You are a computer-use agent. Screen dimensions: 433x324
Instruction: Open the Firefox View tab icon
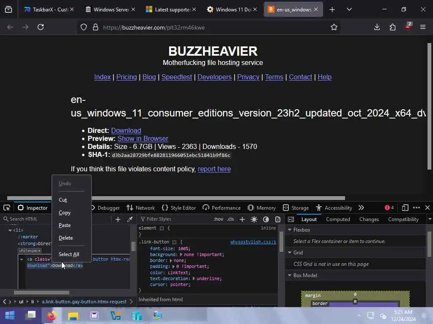pyautogui.click(x=8, y=9)
